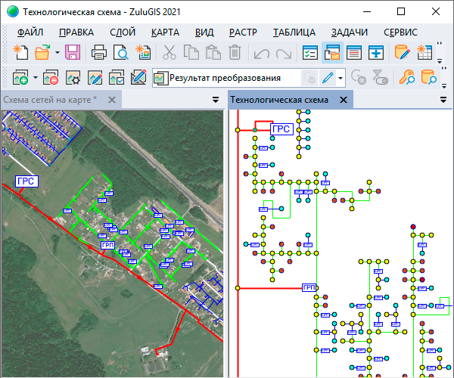454x378 pixels.
Task: Open the layer settings gear icon
Action: click(x=73, y=77)
